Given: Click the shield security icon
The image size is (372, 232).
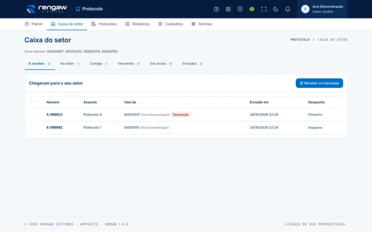Looking at the screenshot, I should 240,9.
